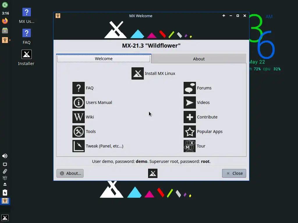Viewport: 298px width, 223px height.
Task: Switch to the About tab
Action: pos(199,59)
